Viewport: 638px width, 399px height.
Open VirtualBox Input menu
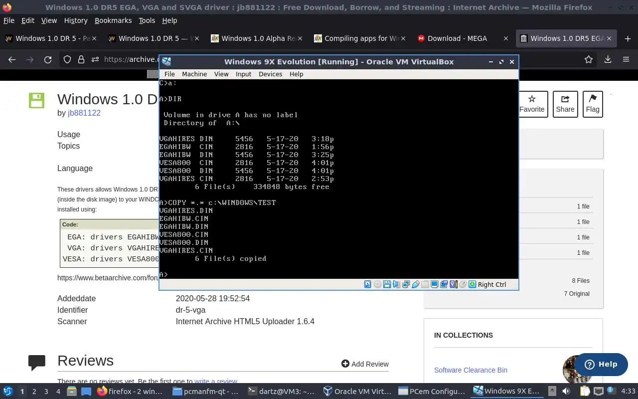point(243,74)
